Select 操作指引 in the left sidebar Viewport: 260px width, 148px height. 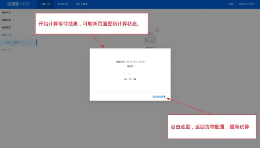pos(6,13)
